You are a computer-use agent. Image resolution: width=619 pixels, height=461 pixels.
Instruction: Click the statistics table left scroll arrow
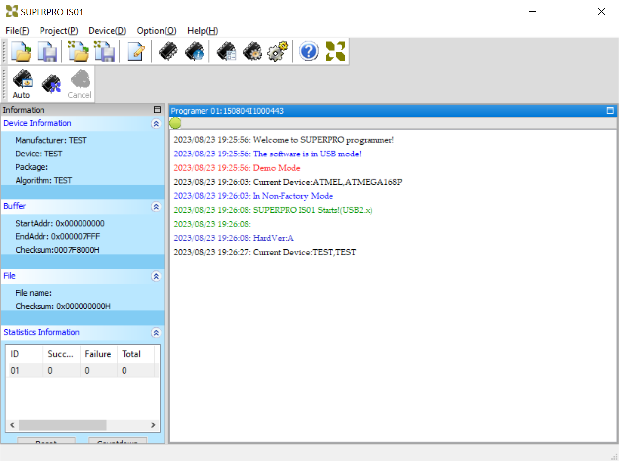click(13, 425)
